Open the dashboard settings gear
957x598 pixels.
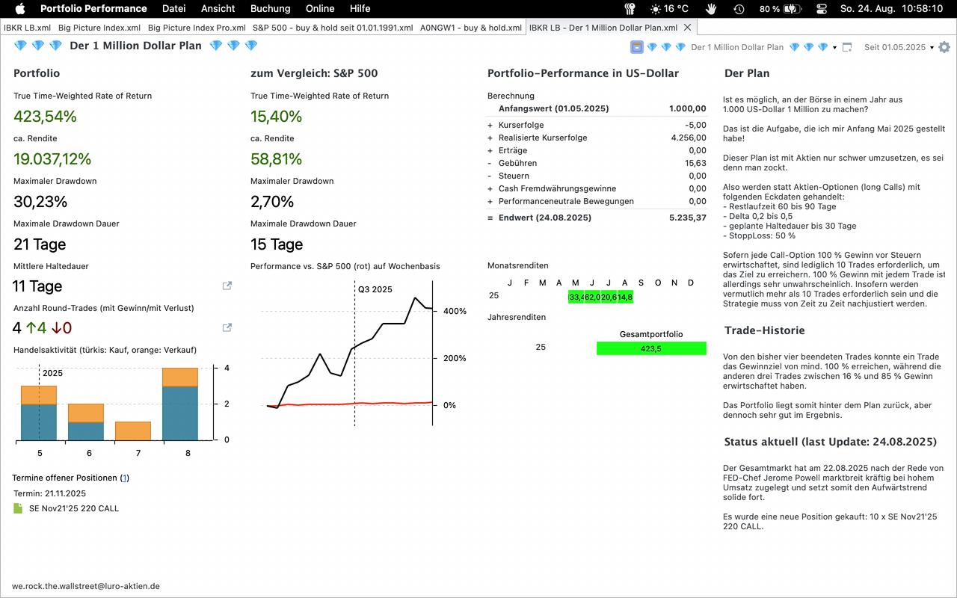(944, 47)
